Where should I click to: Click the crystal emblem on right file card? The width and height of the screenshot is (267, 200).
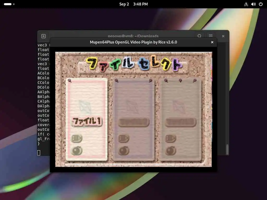(x=179, y=107)
